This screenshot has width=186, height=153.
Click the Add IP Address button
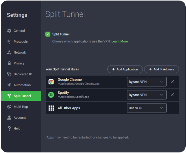161,69
